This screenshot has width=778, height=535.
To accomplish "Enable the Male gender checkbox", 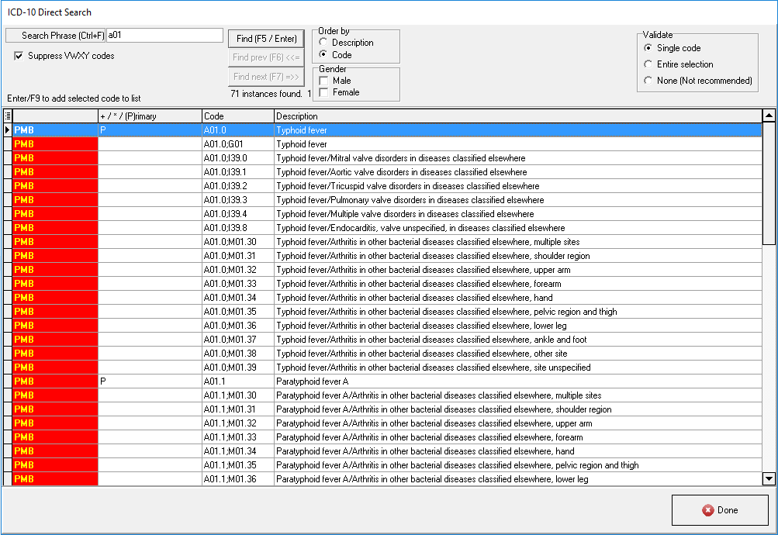I will point(324,81).
